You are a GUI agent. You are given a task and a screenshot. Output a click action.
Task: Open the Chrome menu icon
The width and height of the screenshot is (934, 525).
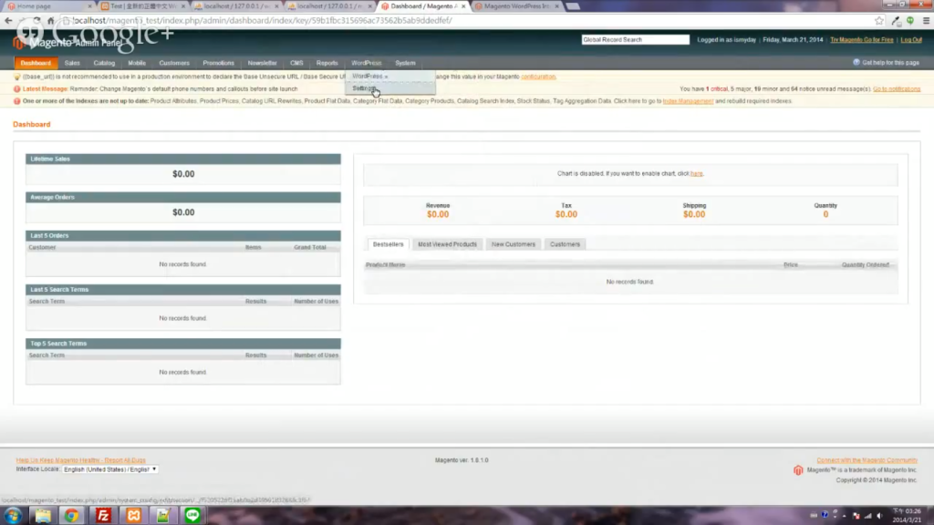(924, 21)
